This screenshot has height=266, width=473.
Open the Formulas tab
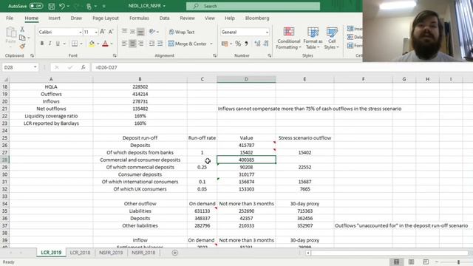click(x=139, y=18)
